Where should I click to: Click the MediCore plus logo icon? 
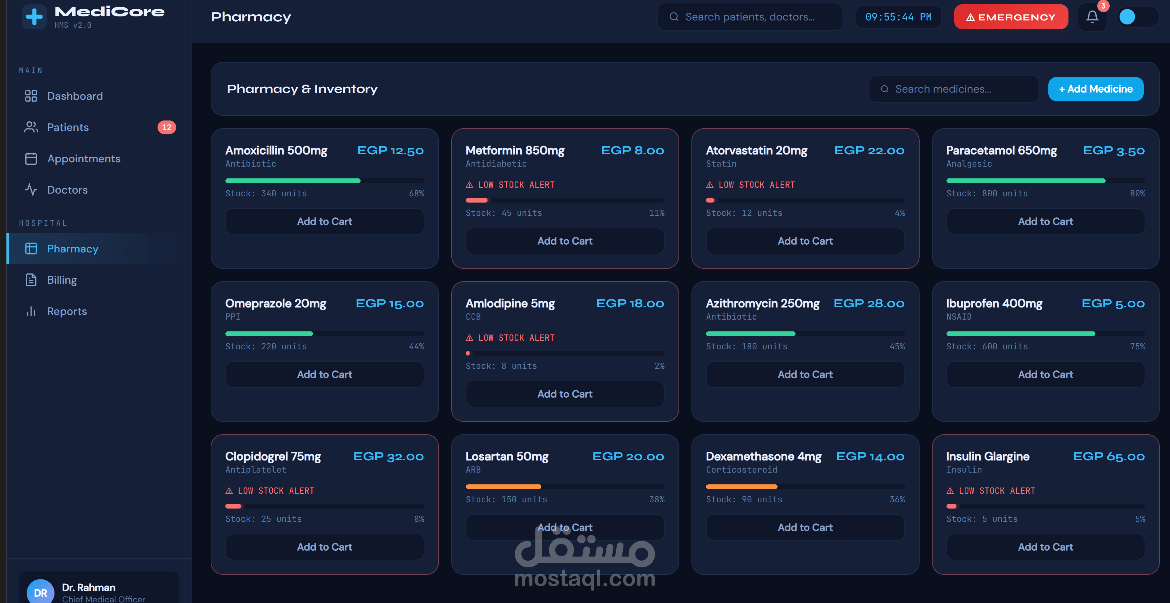(34, 17)
